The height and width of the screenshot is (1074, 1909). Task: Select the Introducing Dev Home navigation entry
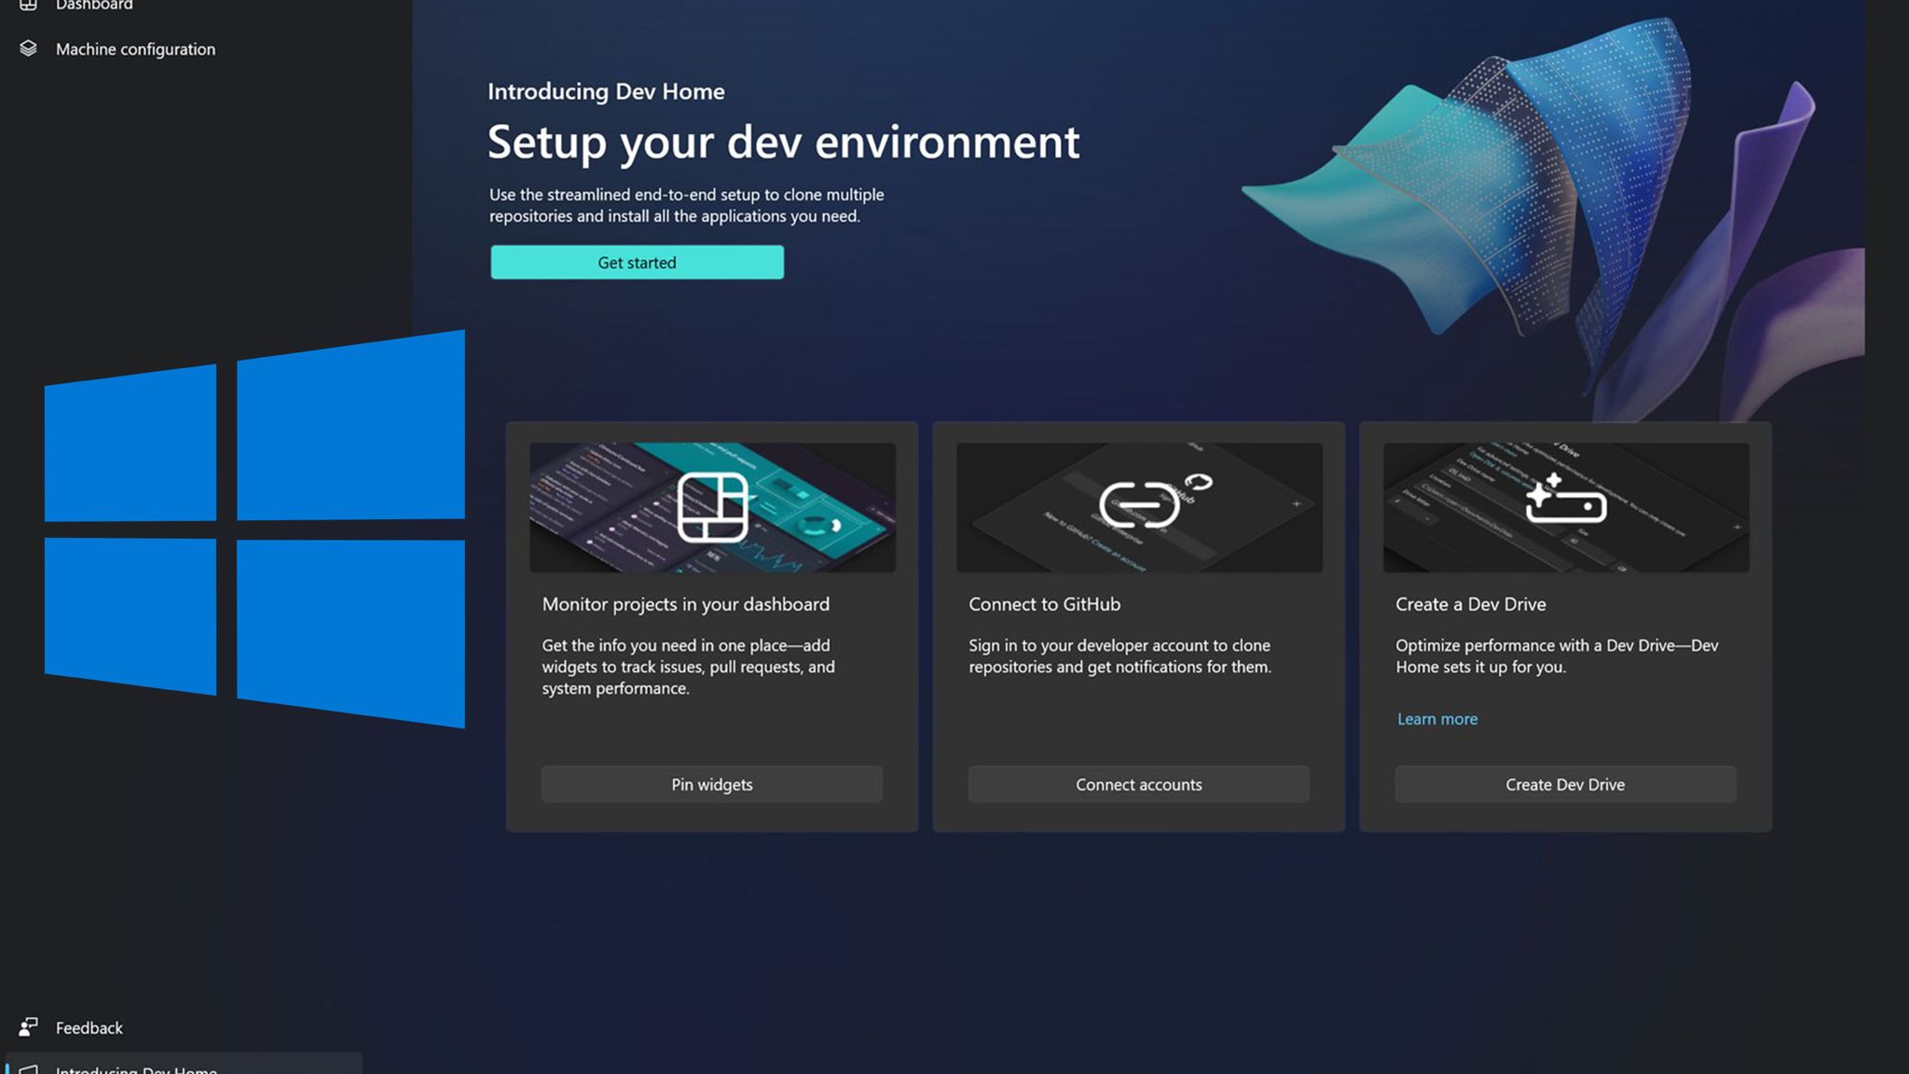137,1068
